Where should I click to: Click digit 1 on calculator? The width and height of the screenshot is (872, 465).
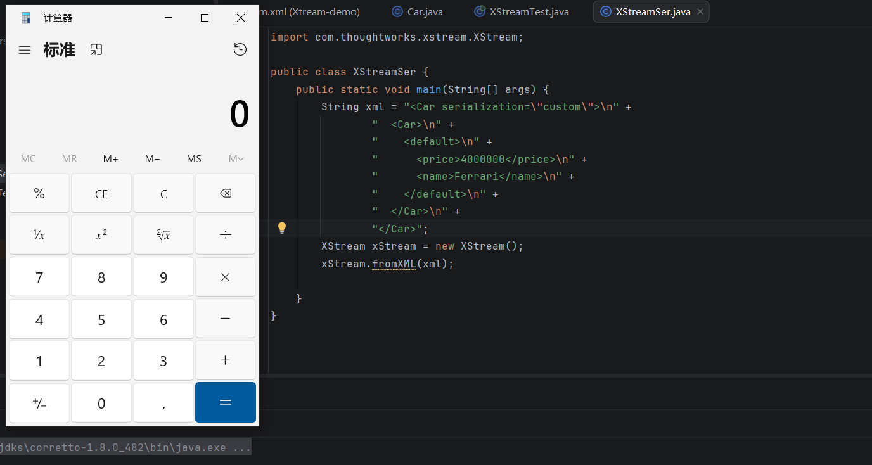pos(39,360)
